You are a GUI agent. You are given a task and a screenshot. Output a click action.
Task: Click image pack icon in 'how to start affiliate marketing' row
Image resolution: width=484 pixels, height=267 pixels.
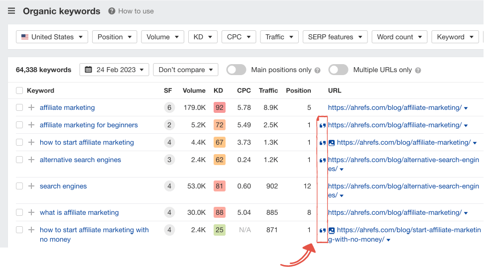click(332, 143)
